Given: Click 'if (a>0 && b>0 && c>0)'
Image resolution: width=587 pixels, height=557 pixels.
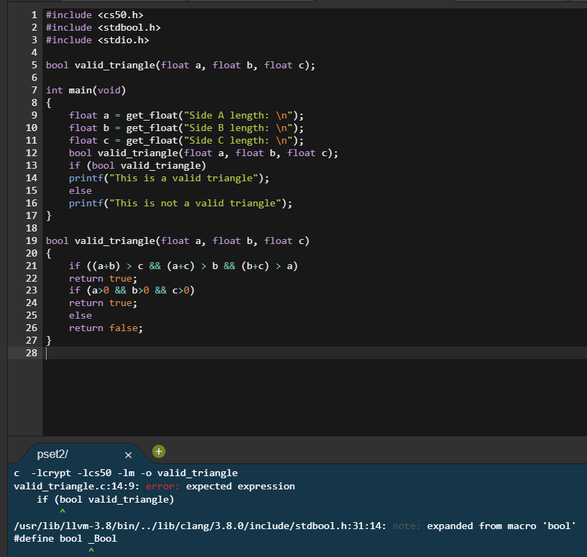Looking at the screenshot, I should pos(132,291).
